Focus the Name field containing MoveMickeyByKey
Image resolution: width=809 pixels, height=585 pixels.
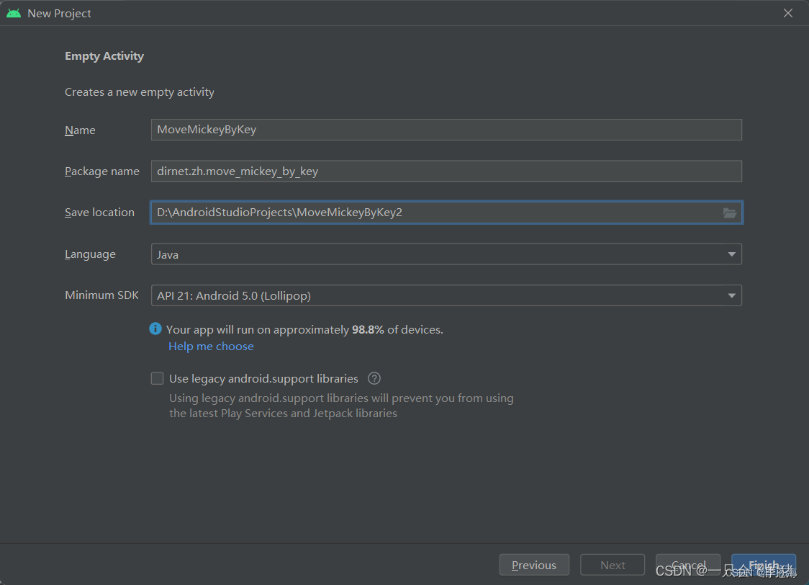446,130
